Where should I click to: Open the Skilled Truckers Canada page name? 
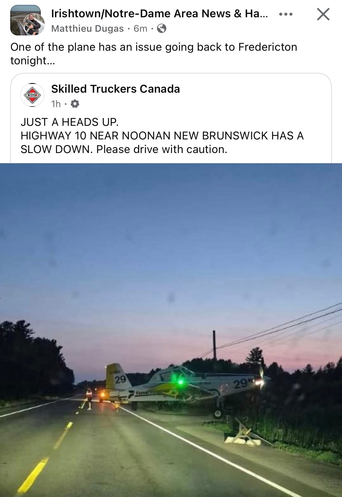tap(115, 89)
